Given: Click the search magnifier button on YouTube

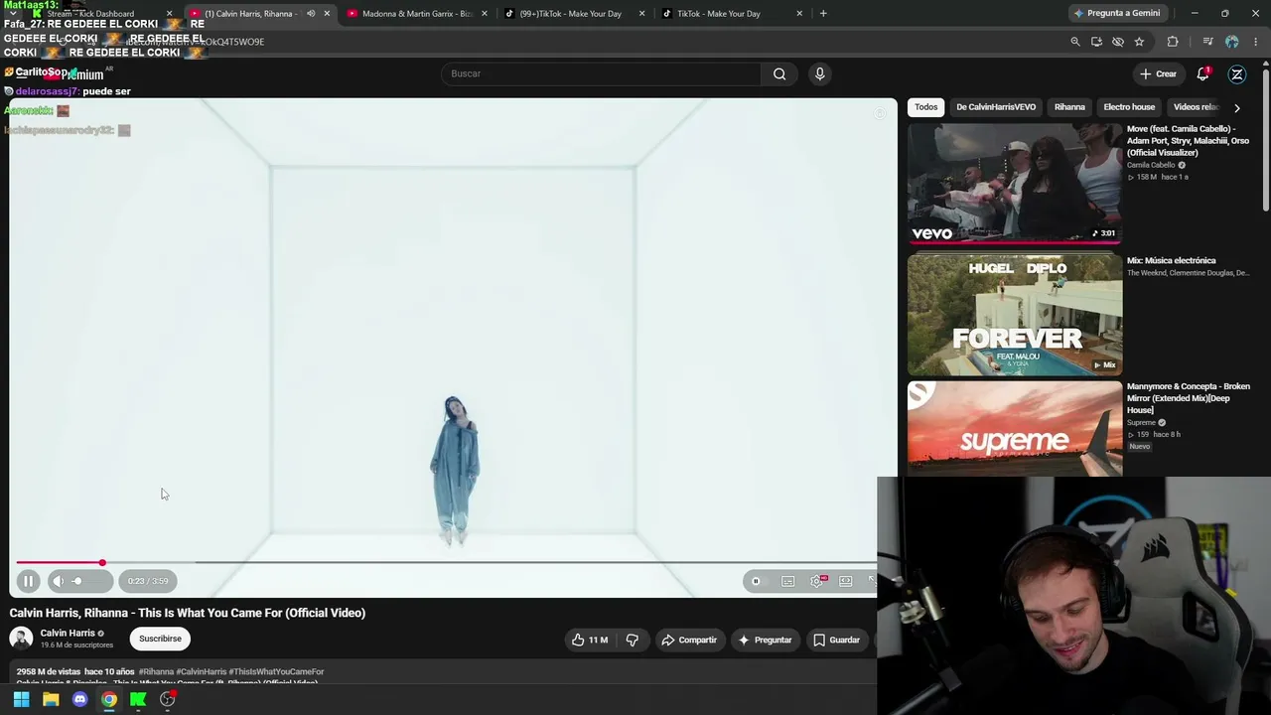Looking at the screenshot, I should 779,73.
